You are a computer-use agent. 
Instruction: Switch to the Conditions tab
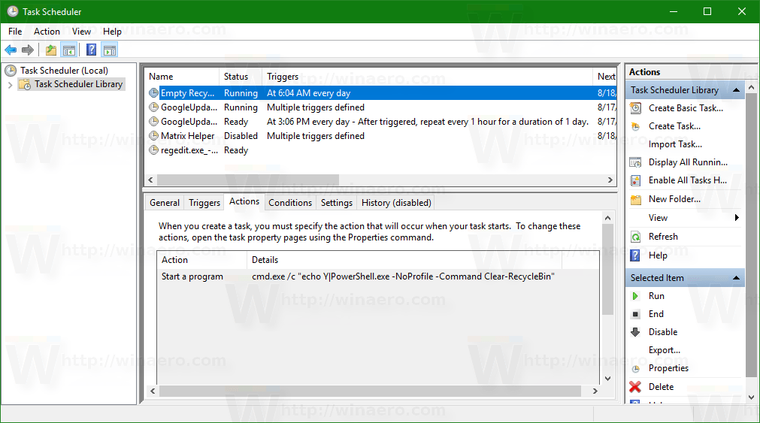[x=290, y=203]
